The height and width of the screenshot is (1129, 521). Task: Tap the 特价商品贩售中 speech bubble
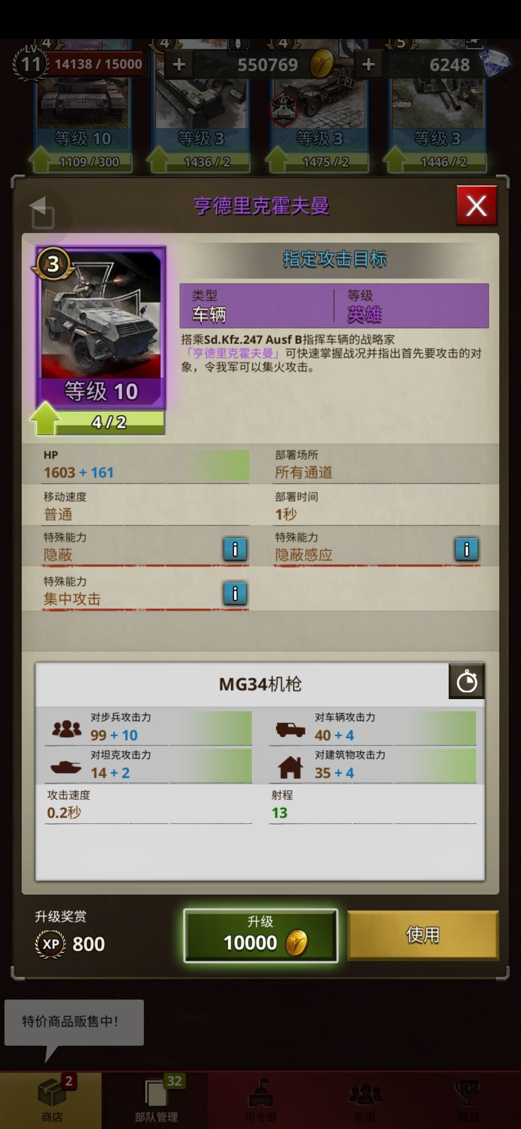click(x=74, y=1022)
